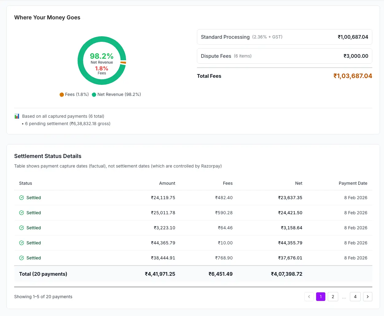The image size is (384, 316).
Task: Click the 1.8% Fees figure in the donut
Action: click(x=102, y=69)
